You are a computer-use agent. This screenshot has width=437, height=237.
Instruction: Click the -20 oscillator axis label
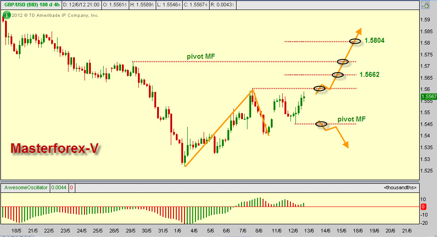tap(424, 223)
